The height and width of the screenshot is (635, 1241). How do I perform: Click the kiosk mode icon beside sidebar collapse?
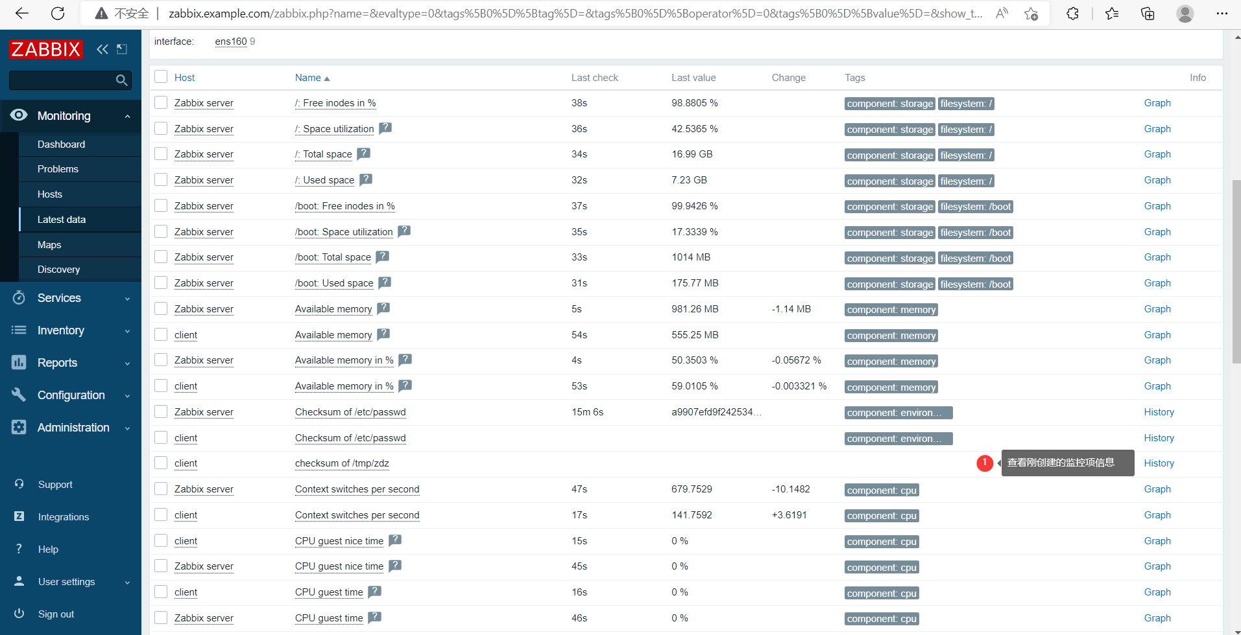[122, 49]
